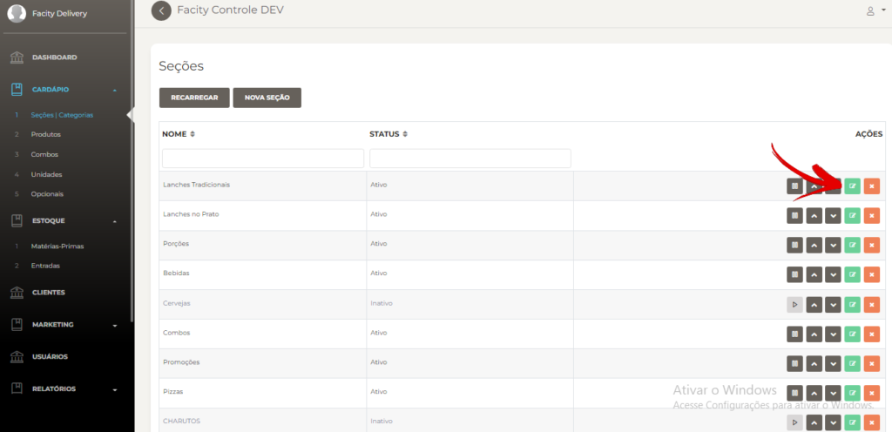
Task: Pause the Pizzas section
Action: [x=794, y=393]
